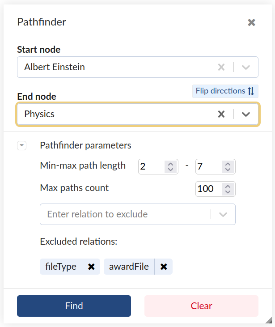The width and height of the screenshot is (275, 327).
Task: Increase the Max paths count
Action: tap(228, 186)
